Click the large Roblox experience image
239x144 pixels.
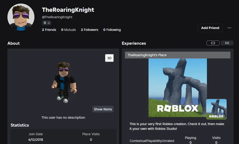(x=178, y=88)
